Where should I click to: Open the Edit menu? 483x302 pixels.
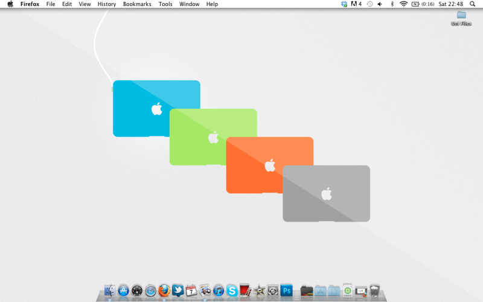click(67, 4)
